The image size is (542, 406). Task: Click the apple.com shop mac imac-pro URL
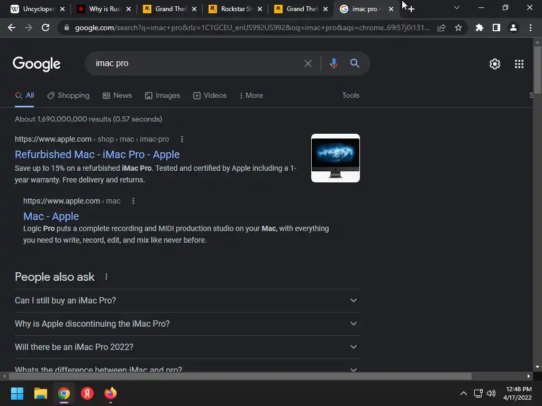[x=92, y=139]
